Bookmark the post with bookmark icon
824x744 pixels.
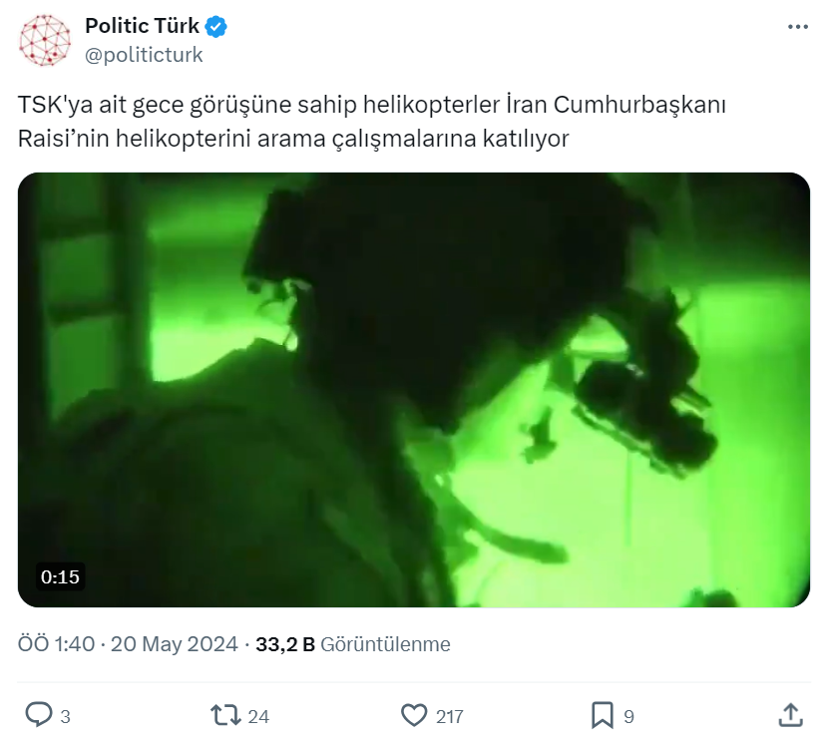click(603, 715)
